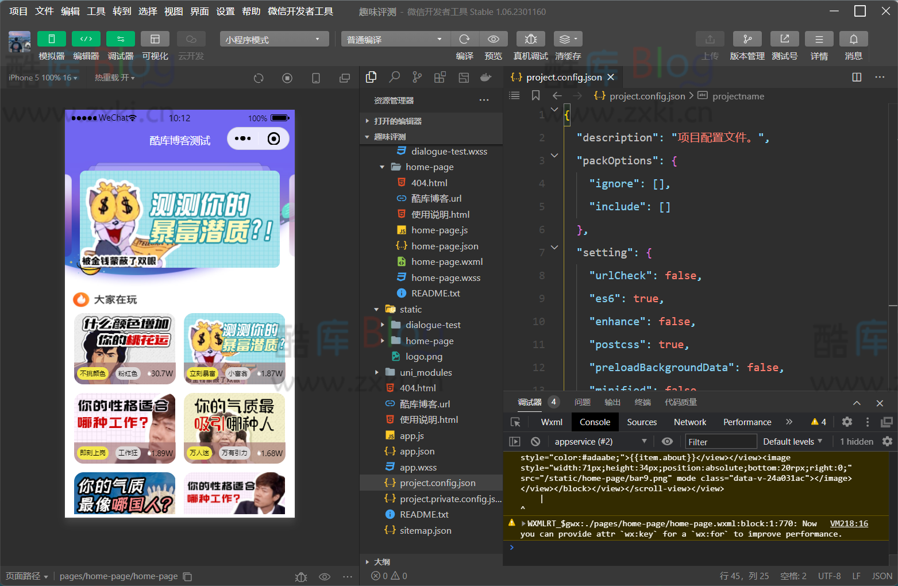This screenshot has height=586, width=898.
Task: Toggle the 模拟器 simulator panel
Action: click(x=51, y=38)
